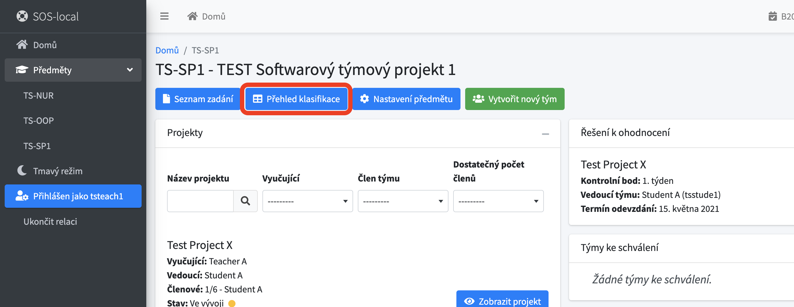Open TS-NUR subject in sidebar
The image size is (794, 307).
coord(39,95)
